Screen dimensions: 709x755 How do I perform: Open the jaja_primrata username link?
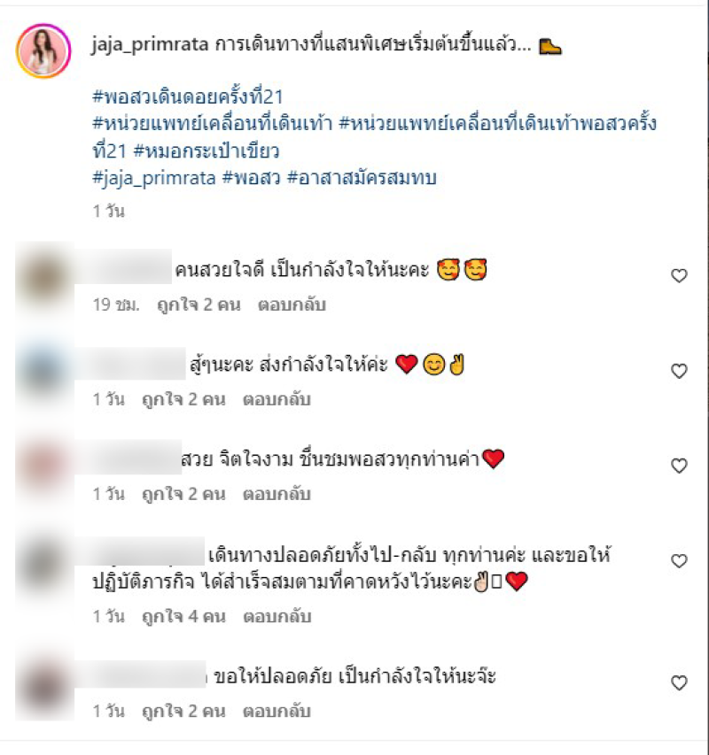click(x=150, y=45)
